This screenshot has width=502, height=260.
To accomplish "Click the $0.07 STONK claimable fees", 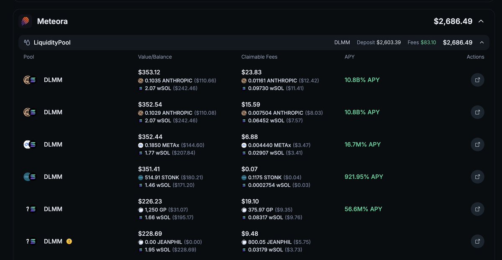I will 248,169.
